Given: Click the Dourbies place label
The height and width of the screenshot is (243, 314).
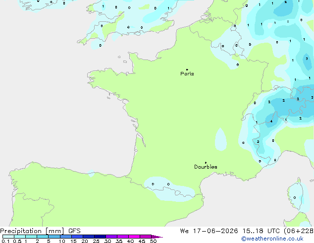Looking at the screenshot, I should [x=206, y=167].
